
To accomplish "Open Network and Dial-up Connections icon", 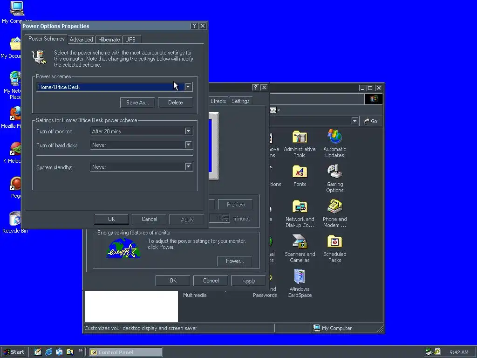I will point(300,213).
